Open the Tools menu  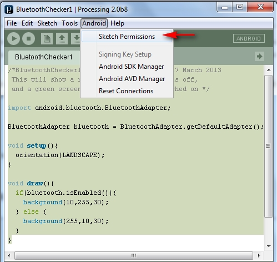[69, 23]
